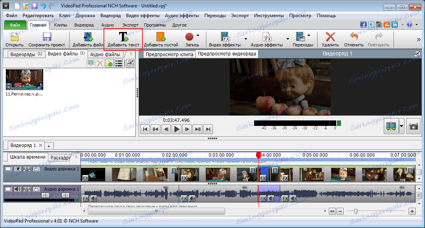425x228 pixels.
Task: Open Запись dropdown arrow
Action: tap(198, 35)
